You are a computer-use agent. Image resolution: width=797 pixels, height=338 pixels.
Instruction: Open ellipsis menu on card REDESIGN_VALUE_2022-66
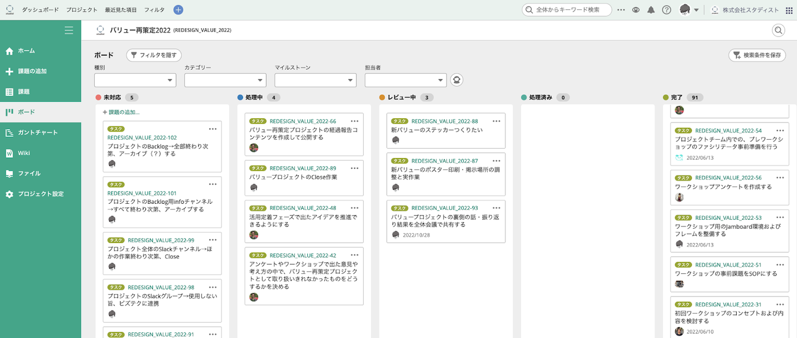355,121
